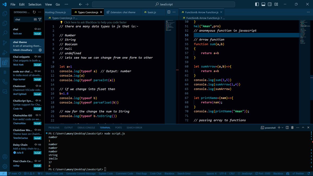Click the command center search box
The width and height of the screenshot is (313, 176).
pos(164,4)
